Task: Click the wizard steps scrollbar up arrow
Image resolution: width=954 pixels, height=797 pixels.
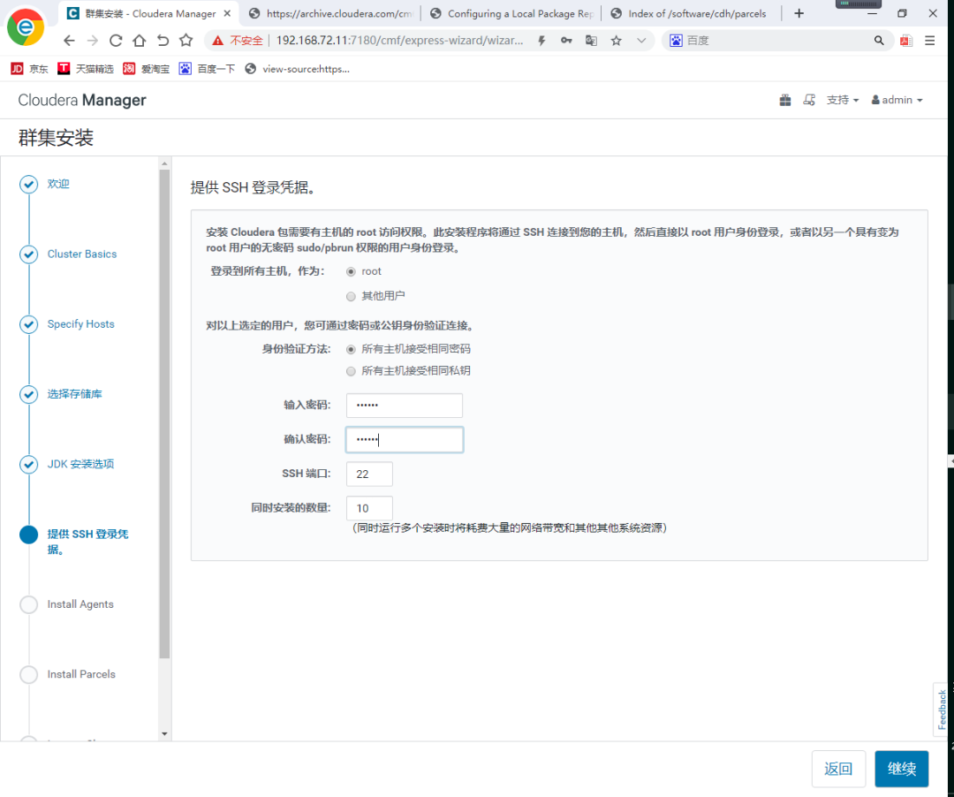Action: 164,163
